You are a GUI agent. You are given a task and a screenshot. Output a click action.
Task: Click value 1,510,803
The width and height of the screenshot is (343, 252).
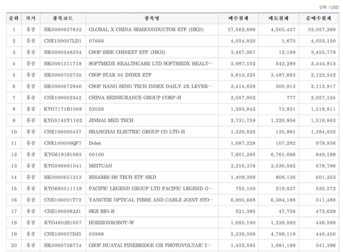coord(324,121)
